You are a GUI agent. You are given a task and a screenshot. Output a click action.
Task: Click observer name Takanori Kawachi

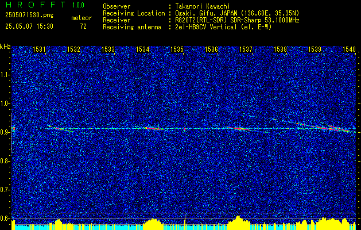click(203, 6)
